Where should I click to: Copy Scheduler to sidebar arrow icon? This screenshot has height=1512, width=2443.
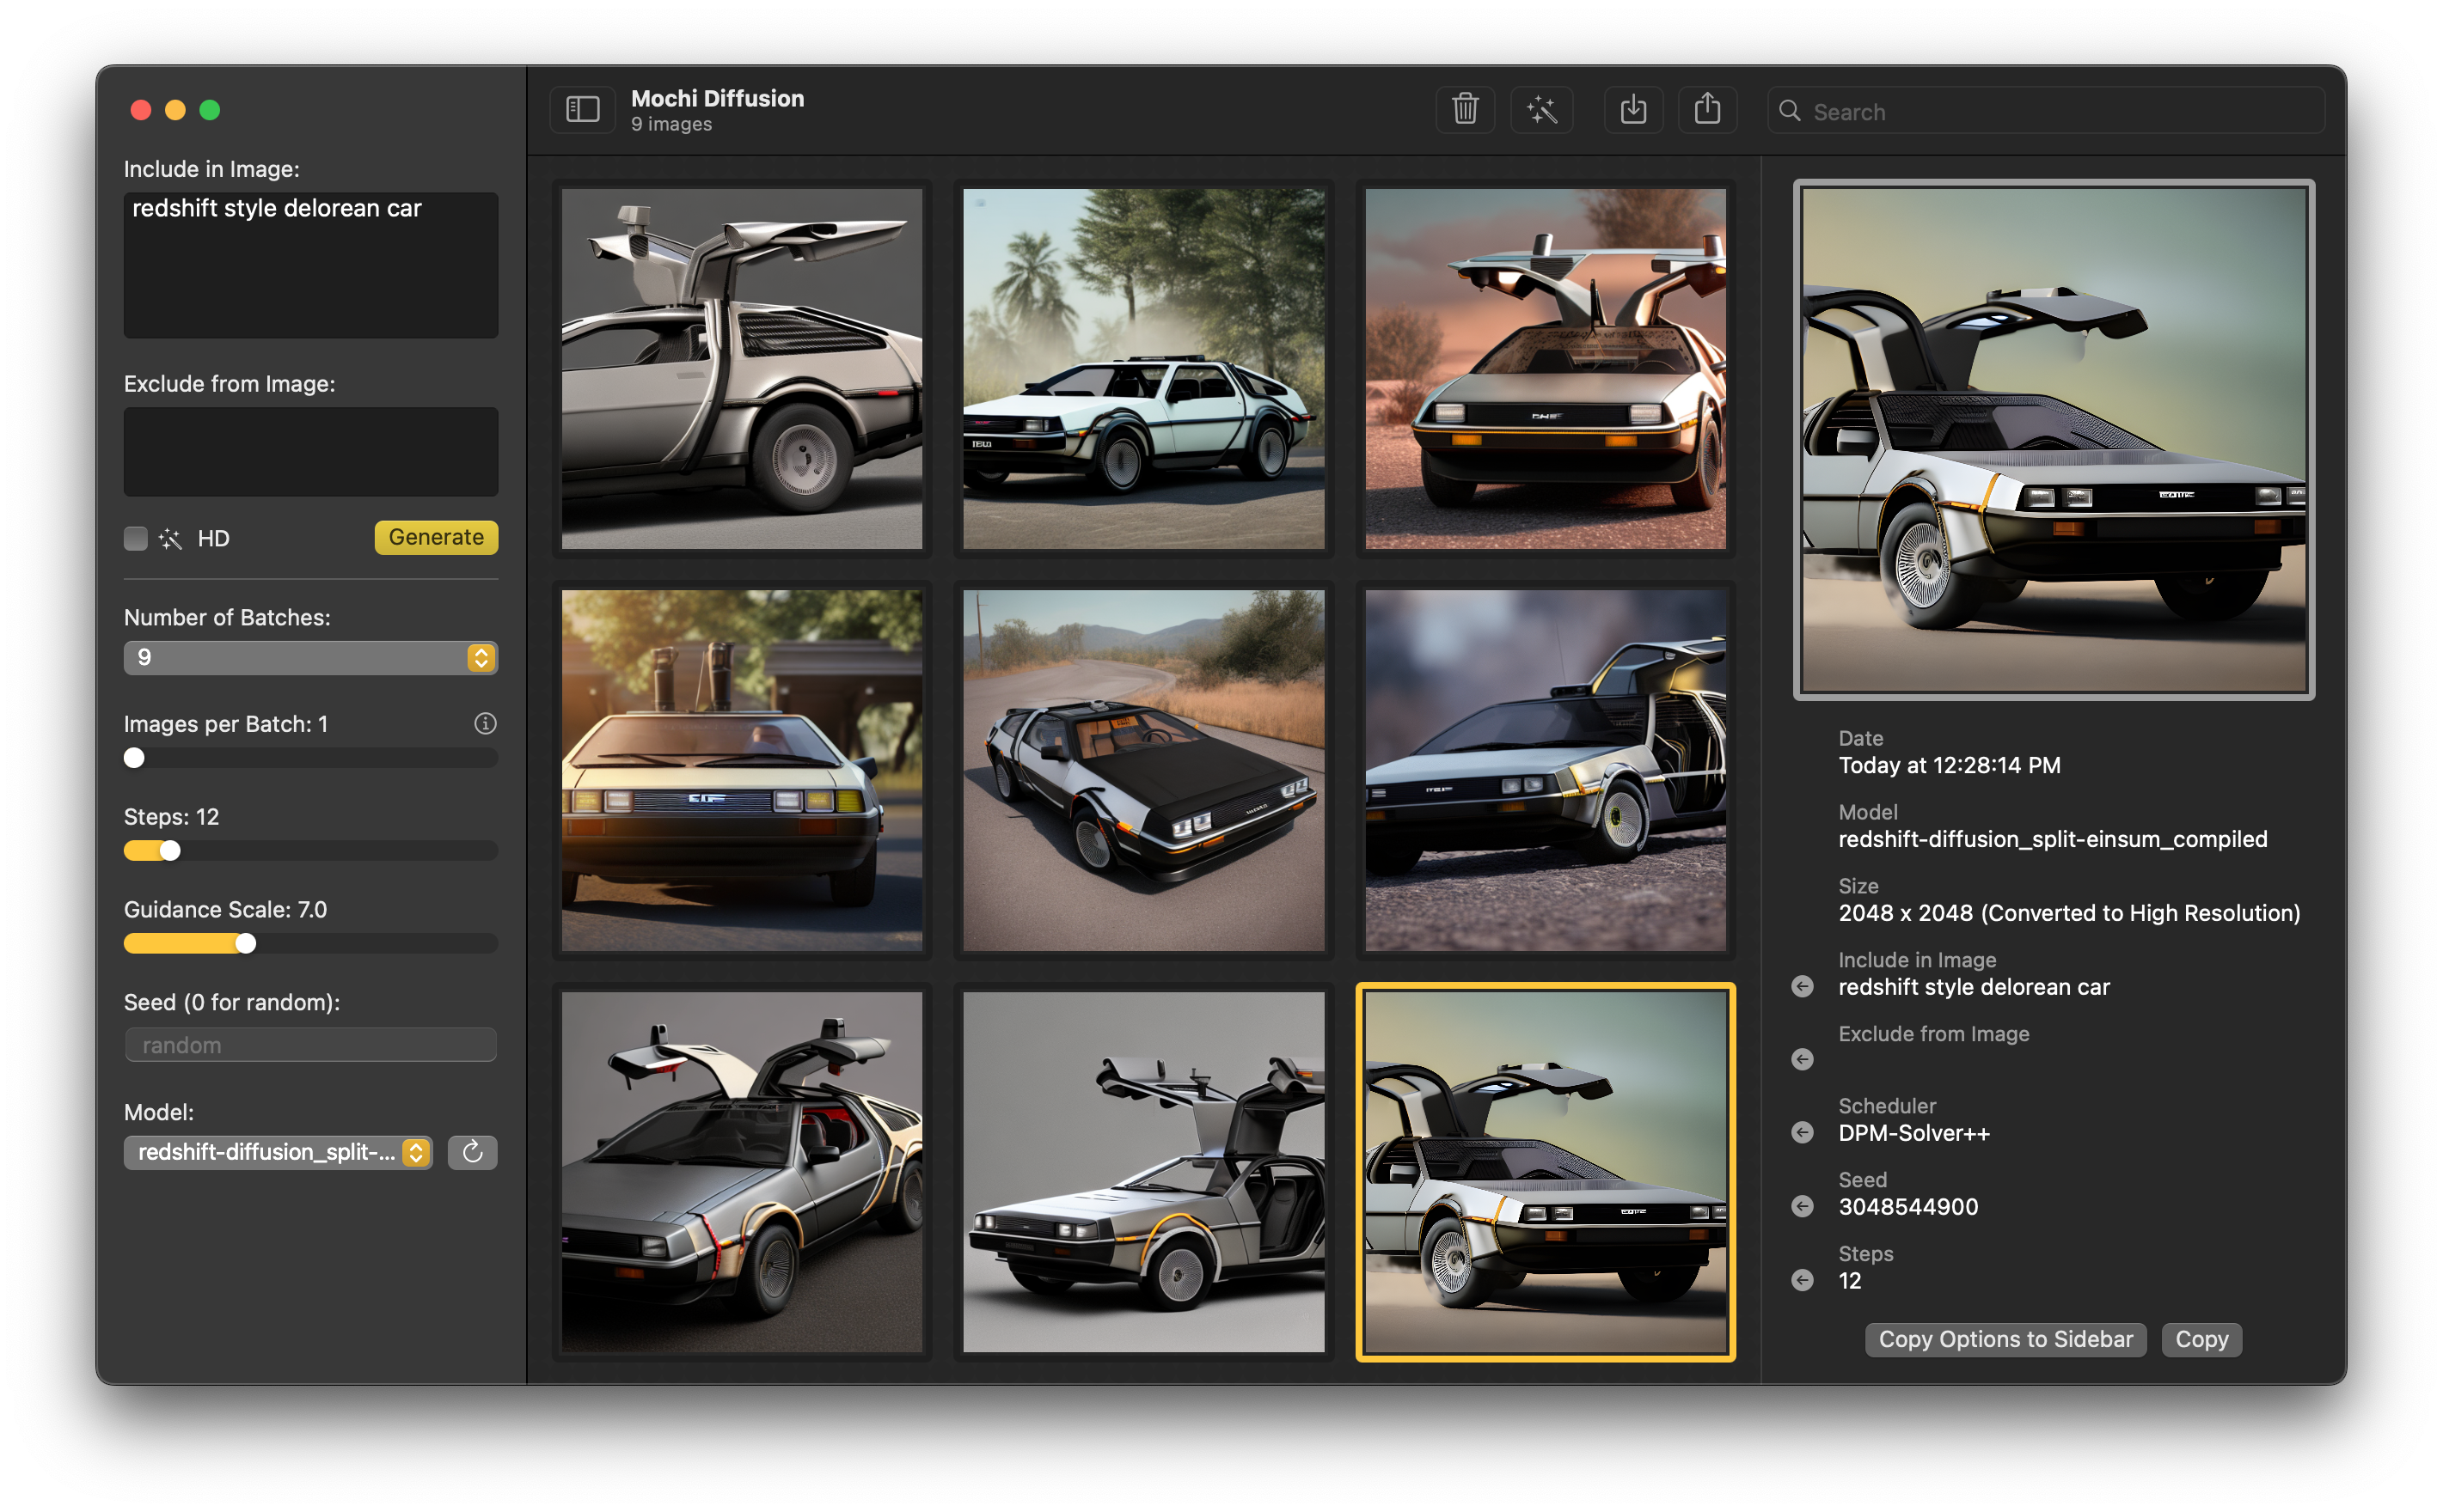tap(1802, 1132)
